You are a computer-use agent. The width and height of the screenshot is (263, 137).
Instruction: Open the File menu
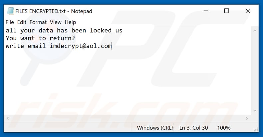pyautogui.click(x=10, y=22)
